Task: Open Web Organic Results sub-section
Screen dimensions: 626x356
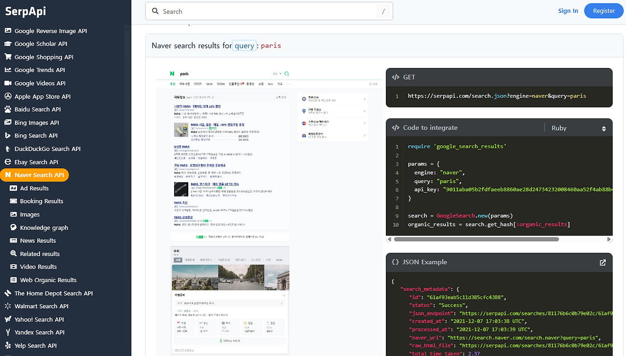Action: click(48, 280)
